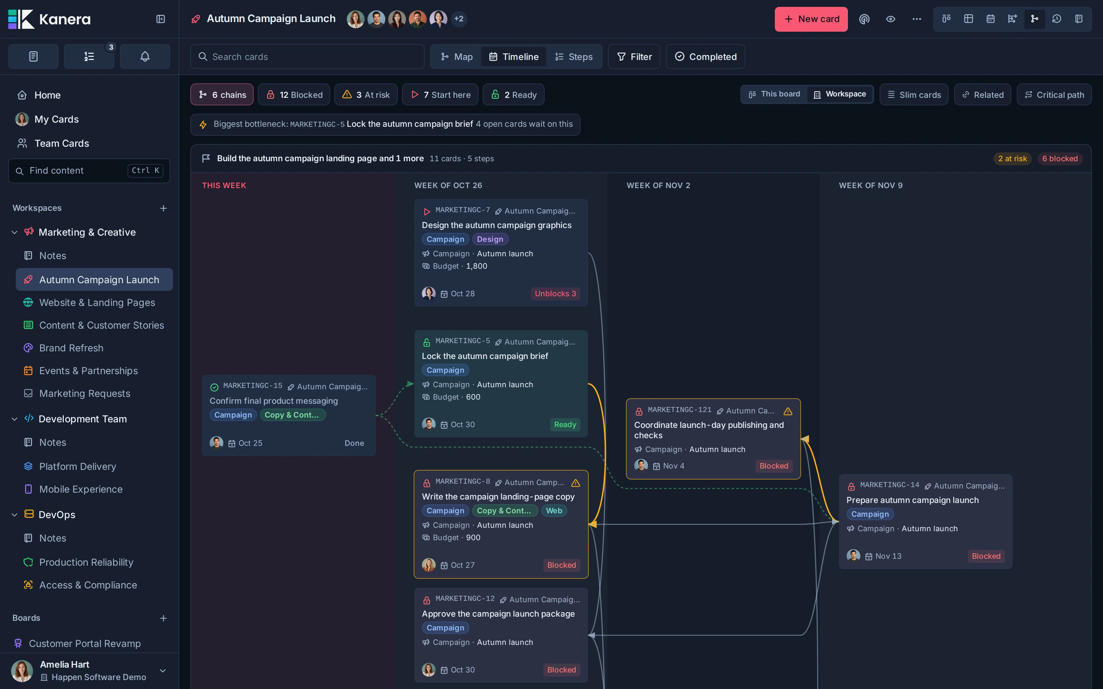Select the Timeline tab

point(514,56)
